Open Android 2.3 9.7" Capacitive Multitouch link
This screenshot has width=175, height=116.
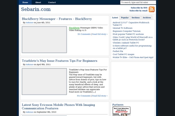pyautogui.click(x=131, y=24)
